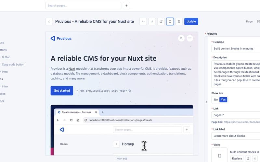Follow the Nuxt link in preview text

[x=72, y=69]
